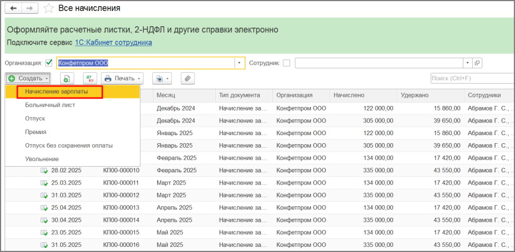
Task: Click Апрель 2025 in the КП00-000013 row
Action: [x=175, y=208]
